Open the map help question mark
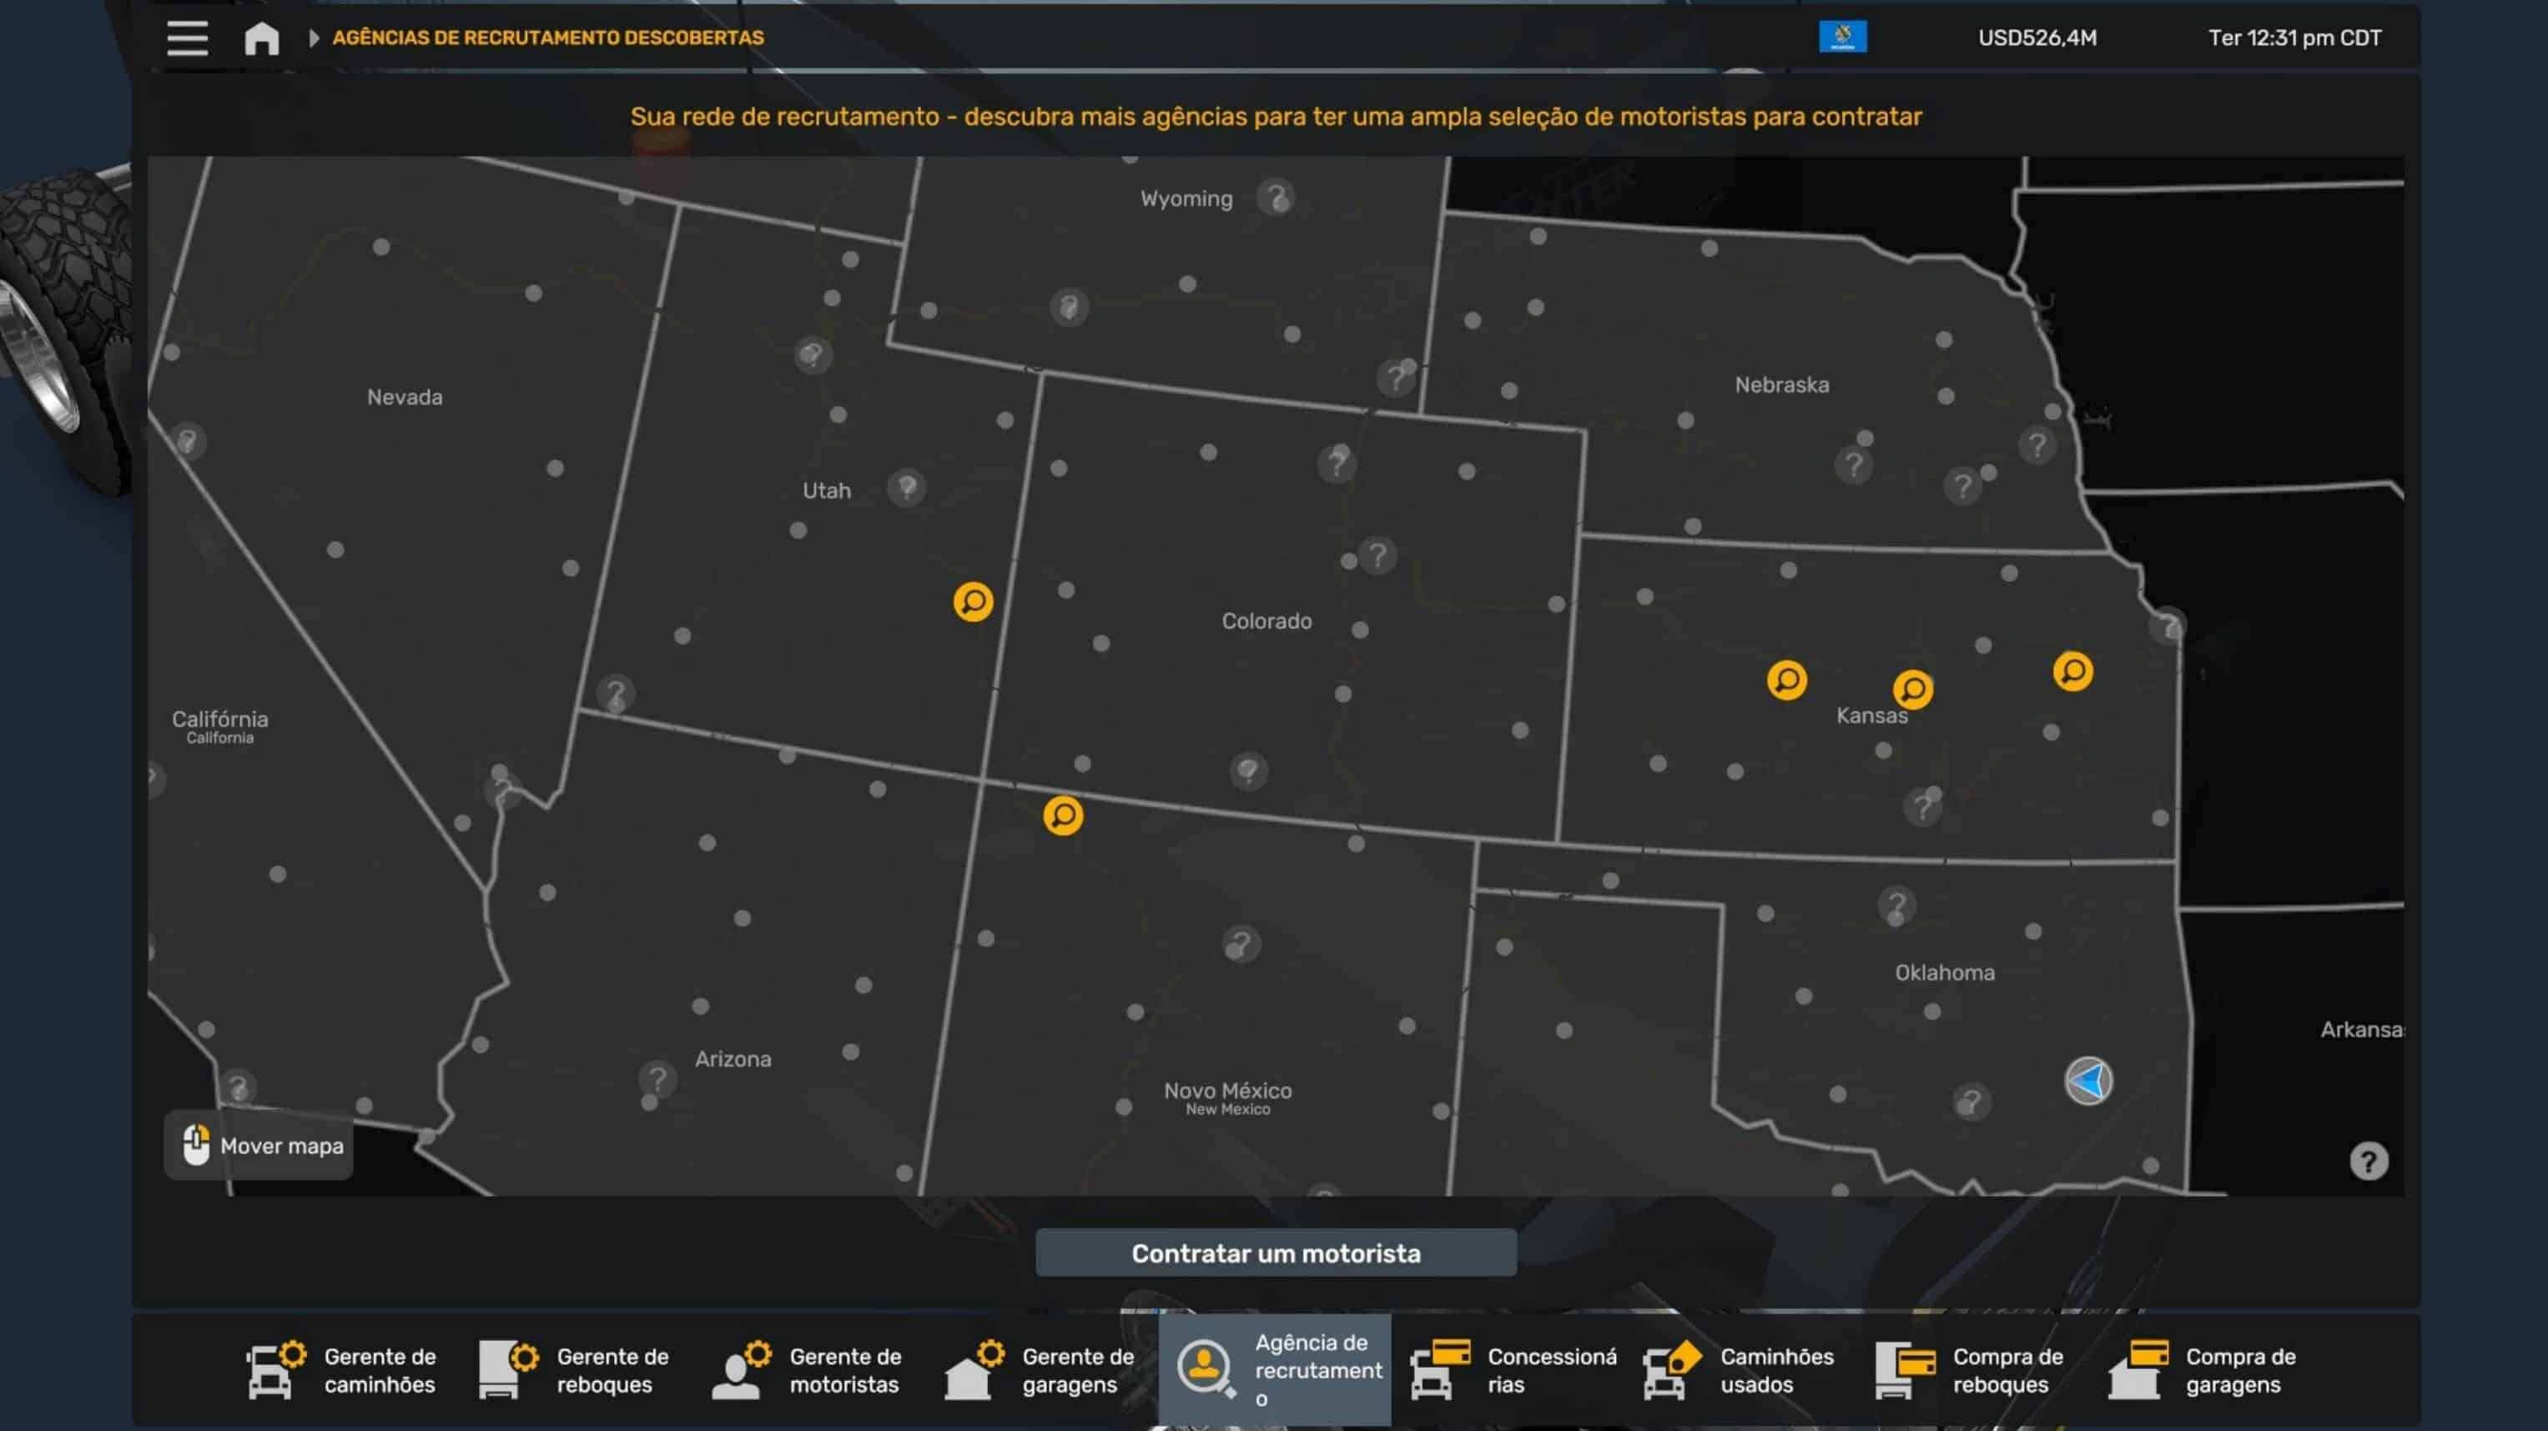This screenshot has height=1431, width=2548. 2368,1161
